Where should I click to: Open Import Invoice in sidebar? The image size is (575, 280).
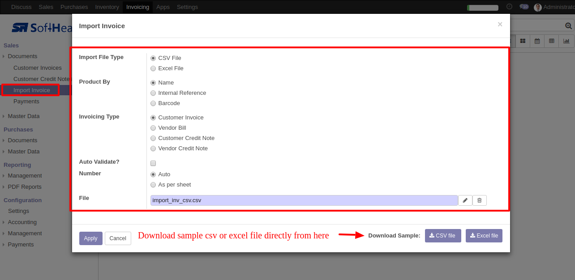click(32, 90)
